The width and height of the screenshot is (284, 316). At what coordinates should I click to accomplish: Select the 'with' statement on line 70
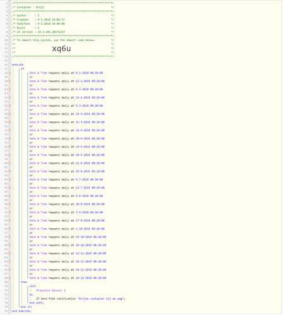[33, 286]
